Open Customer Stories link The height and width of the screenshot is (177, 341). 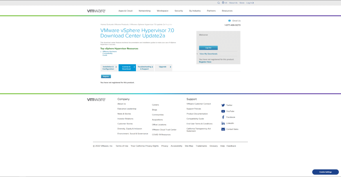tap(125, 124)
